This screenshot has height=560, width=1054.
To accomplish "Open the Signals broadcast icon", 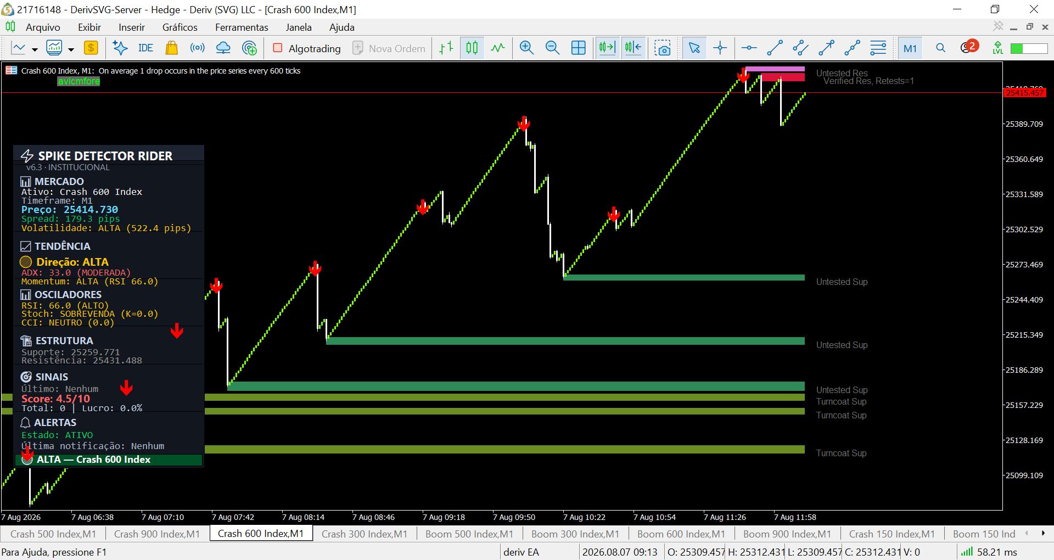I will (x=198, y=48).
